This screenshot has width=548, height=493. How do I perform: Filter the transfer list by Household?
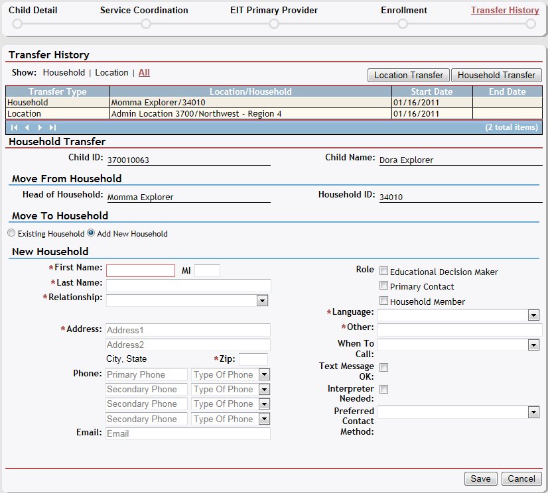(64, 73)
